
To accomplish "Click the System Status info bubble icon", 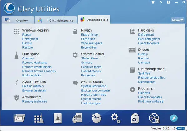I will coord(75,83).
